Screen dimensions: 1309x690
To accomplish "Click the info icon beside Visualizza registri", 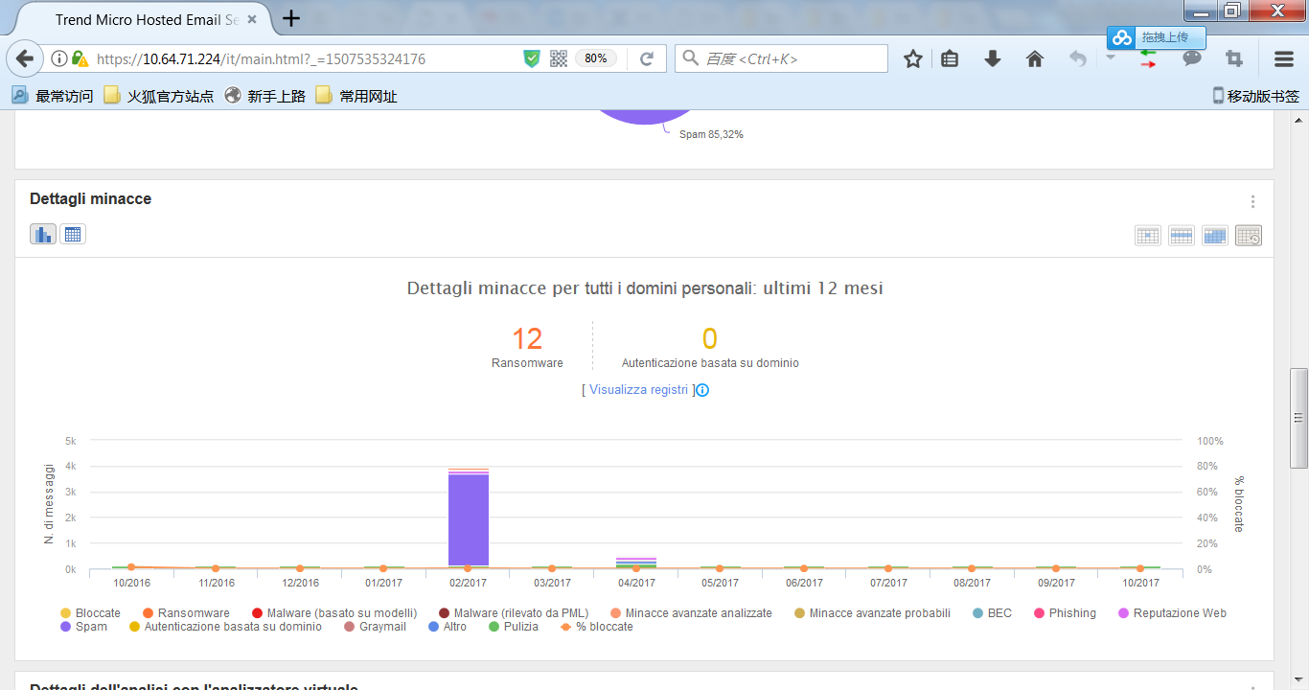I will tap(702, 390).
